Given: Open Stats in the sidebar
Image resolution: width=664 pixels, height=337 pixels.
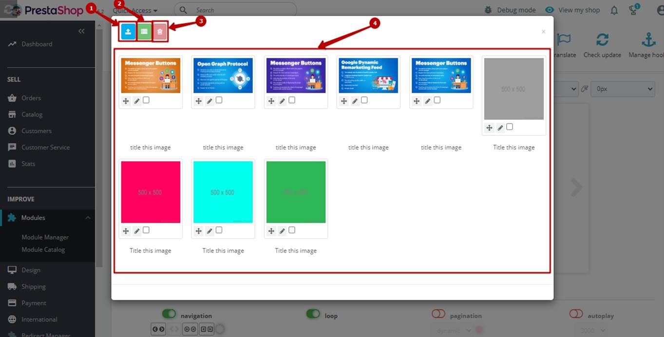Looking at the screenshot, I should click(28, 164).
